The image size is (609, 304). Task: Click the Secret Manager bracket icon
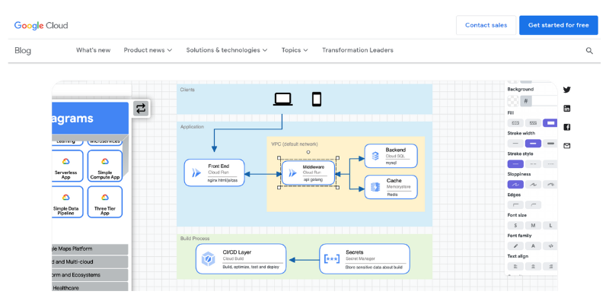coord(332,258)
